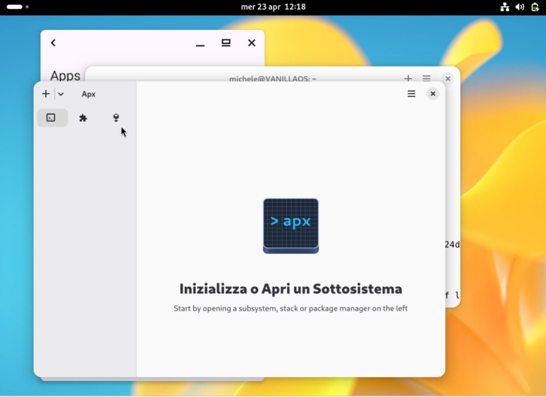The height and width of the screenshot is (397, 546).
Task: Open the terminal window hamburger menu
Action: pos(426,78)
